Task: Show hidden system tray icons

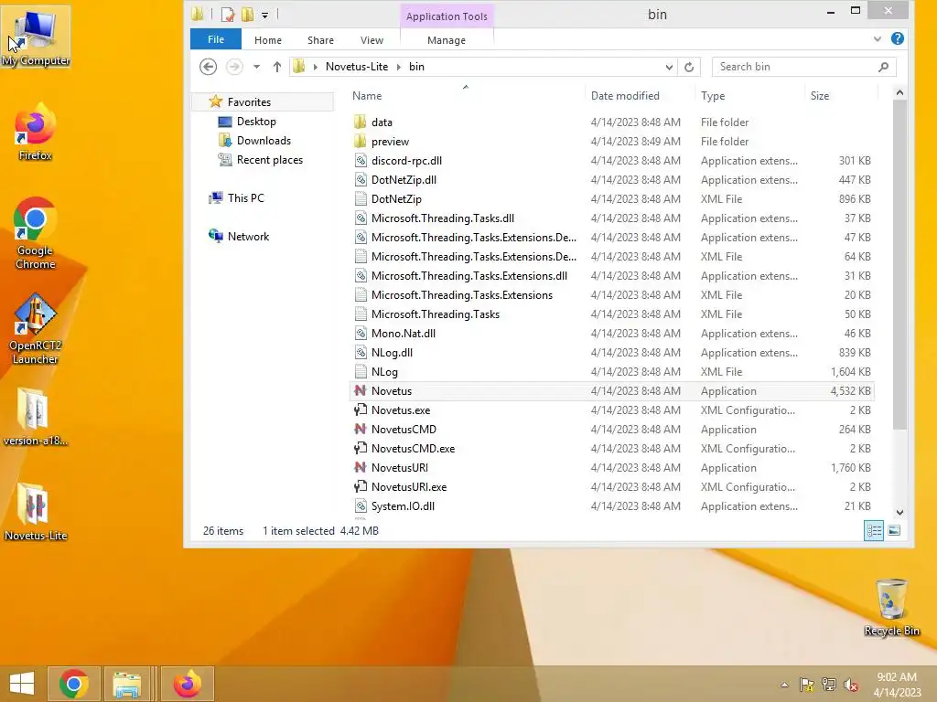Action: (784, 685)
